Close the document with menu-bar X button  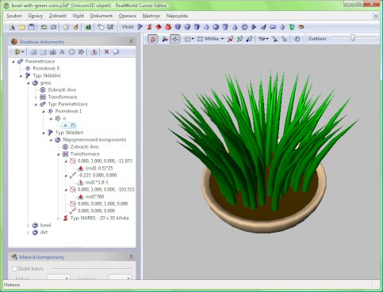click(x=376, y=16)
